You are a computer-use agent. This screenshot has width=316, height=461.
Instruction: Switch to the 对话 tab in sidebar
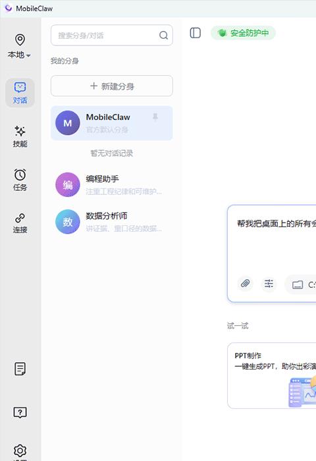[x=20, y=93]
